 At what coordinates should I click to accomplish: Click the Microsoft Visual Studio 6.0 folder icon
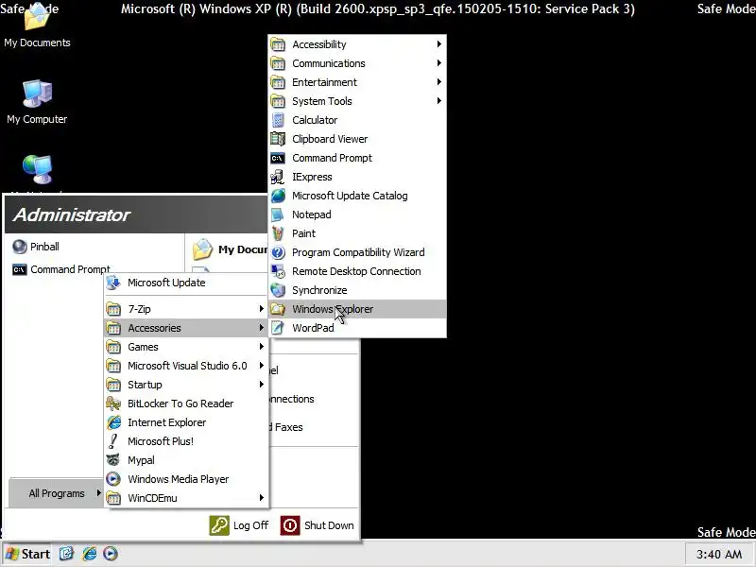click(x=113, y=366)
